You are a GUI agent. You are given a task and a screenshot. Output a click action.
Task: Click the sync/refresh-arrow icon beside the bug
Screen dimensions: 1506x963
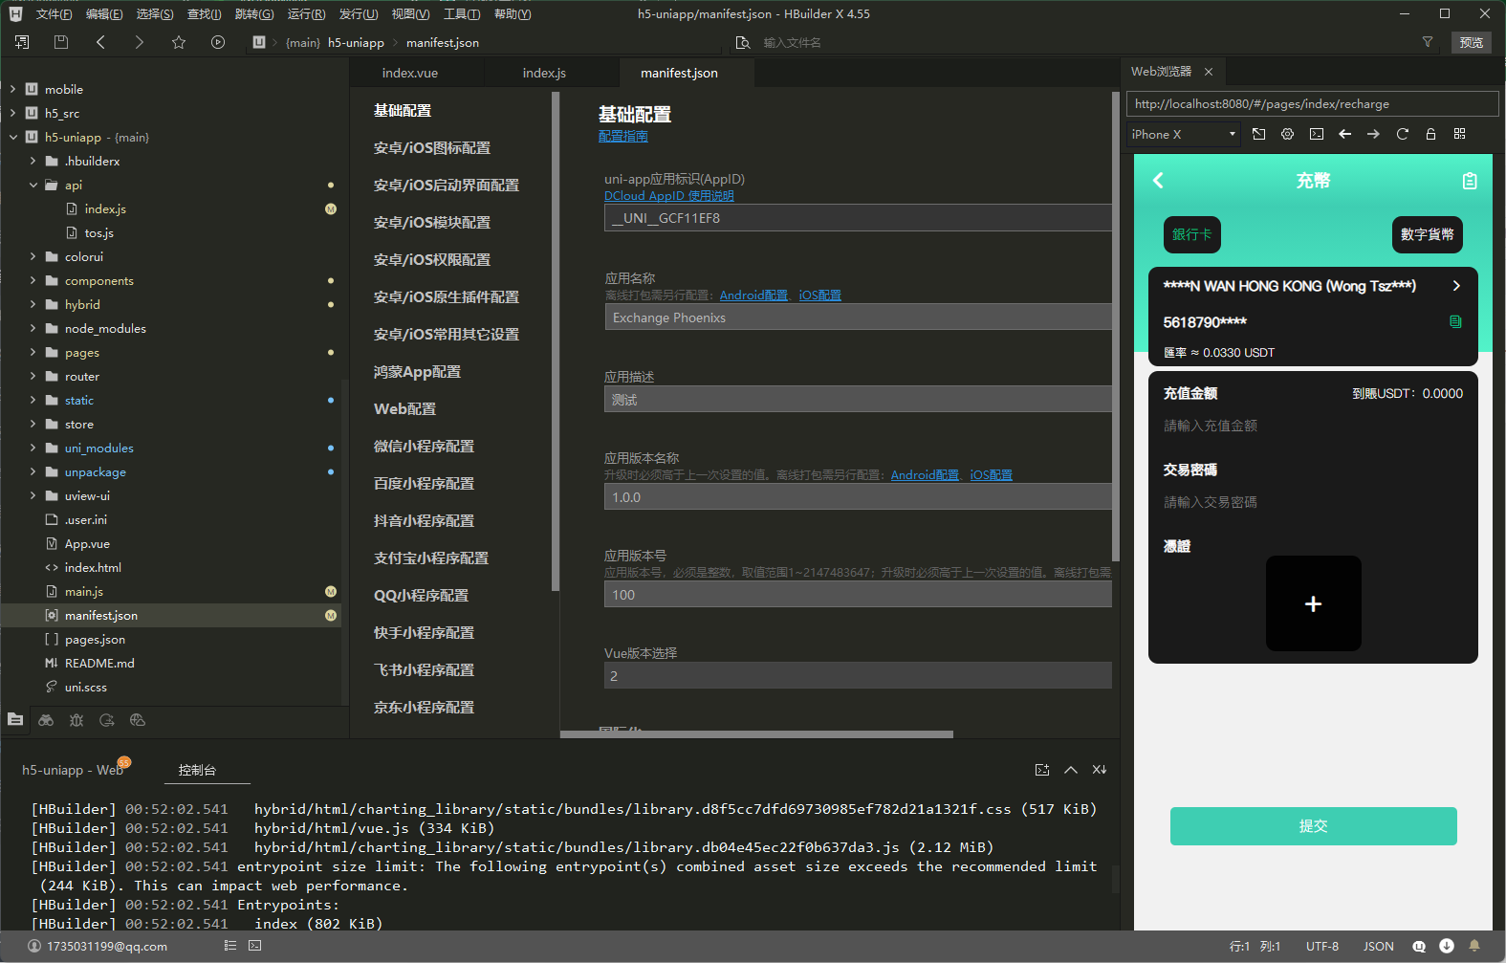(107, 720)
